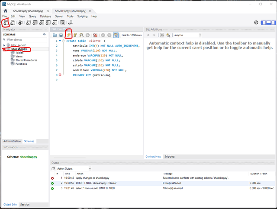The width and height of the screenshot is (277, 209).
Task: Go forward in the SQL Additions help history
Action: [154, 35]
